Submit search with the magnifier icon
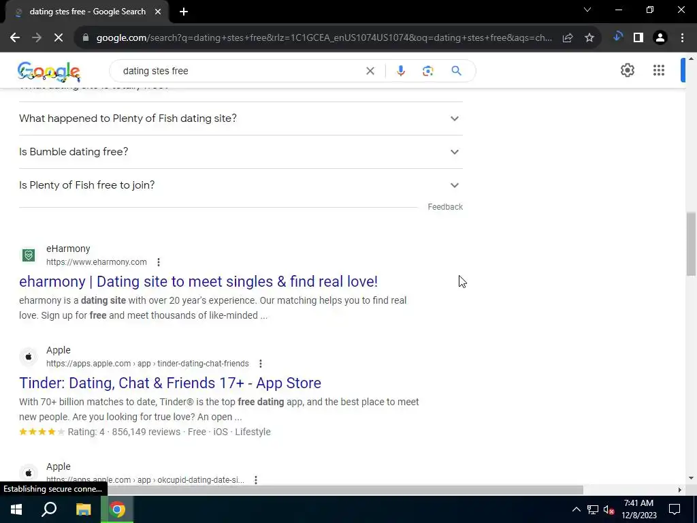697x523 pixels. coord(456,71)
